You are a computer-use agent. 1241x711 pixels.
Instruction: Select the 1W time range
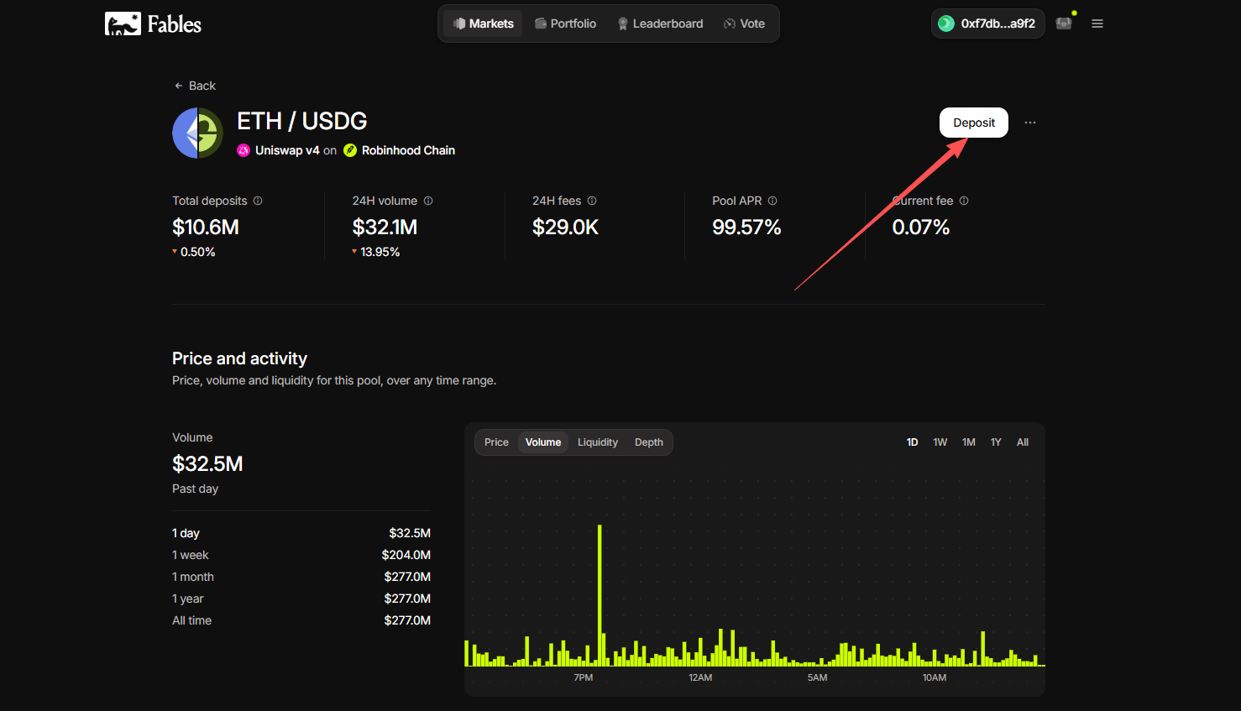940,442
